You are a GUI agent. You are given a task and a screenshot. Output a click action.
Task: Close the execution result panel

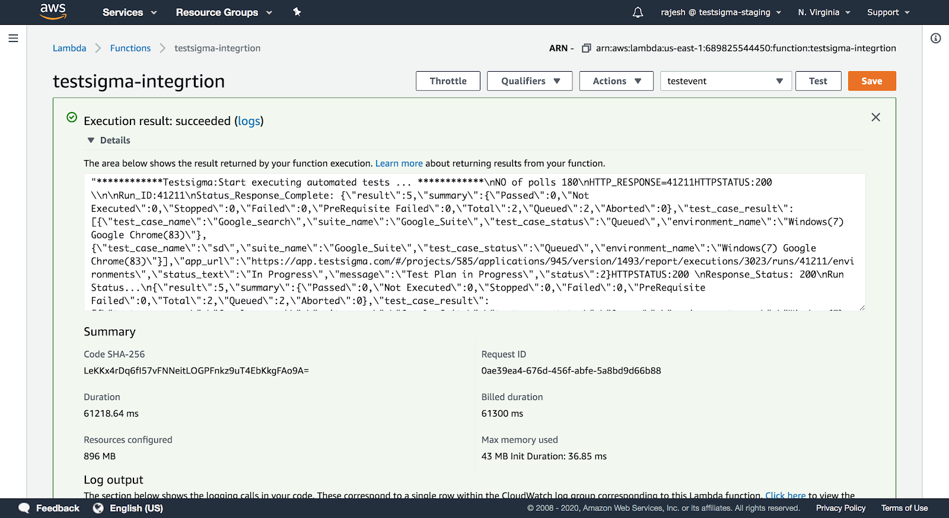pos(875,117)
